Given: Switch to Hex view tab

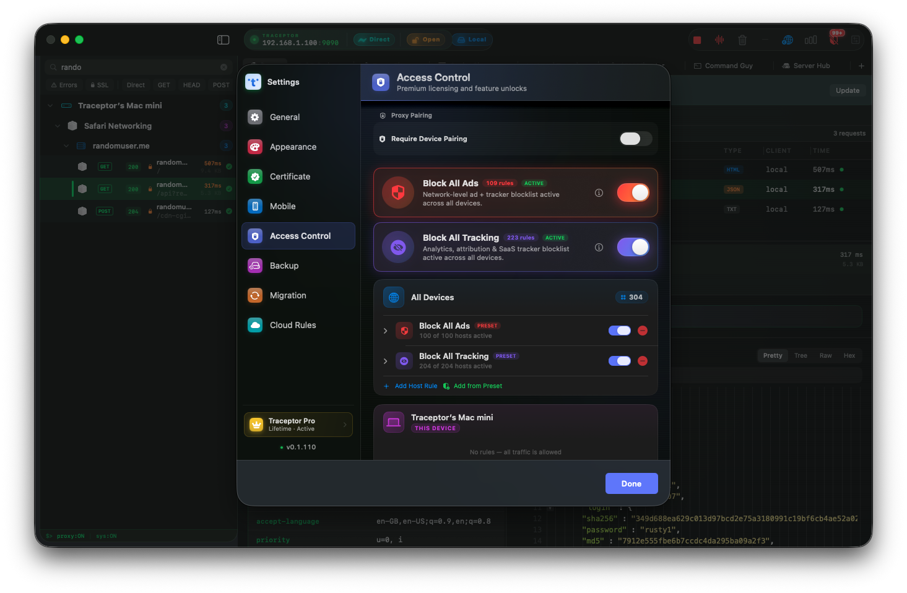Looking at the screenshot, I should (x=849, y=355).
